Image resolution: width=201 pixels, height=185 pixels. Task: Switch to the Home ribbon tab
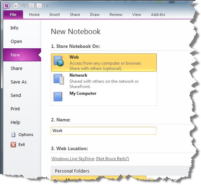34,15
